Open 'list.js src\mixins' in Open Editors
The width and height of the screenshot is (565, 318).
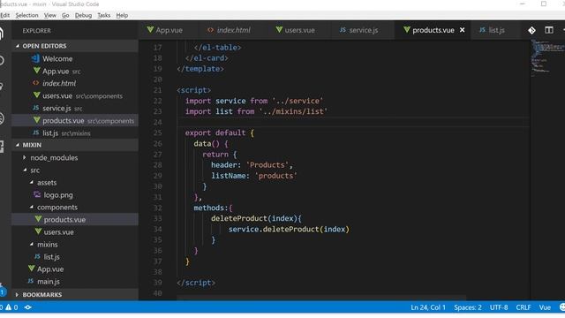75,132
